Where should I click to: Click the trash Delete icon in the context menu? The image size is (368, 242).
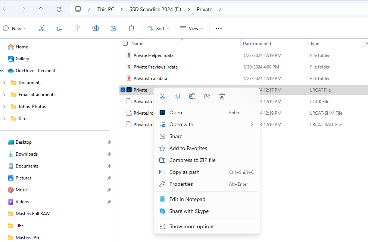(222, 96)
